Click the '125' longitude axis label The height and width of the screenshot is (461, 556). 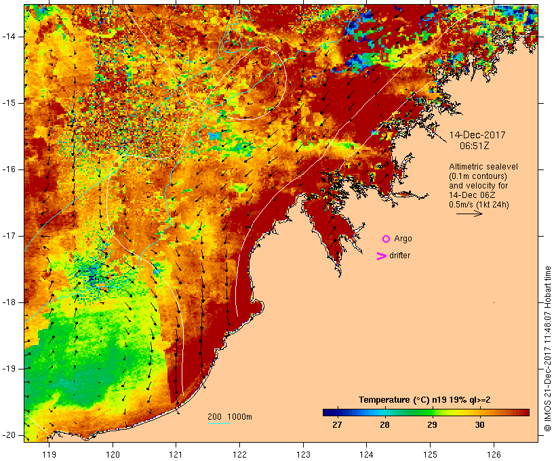pos(431,454)
